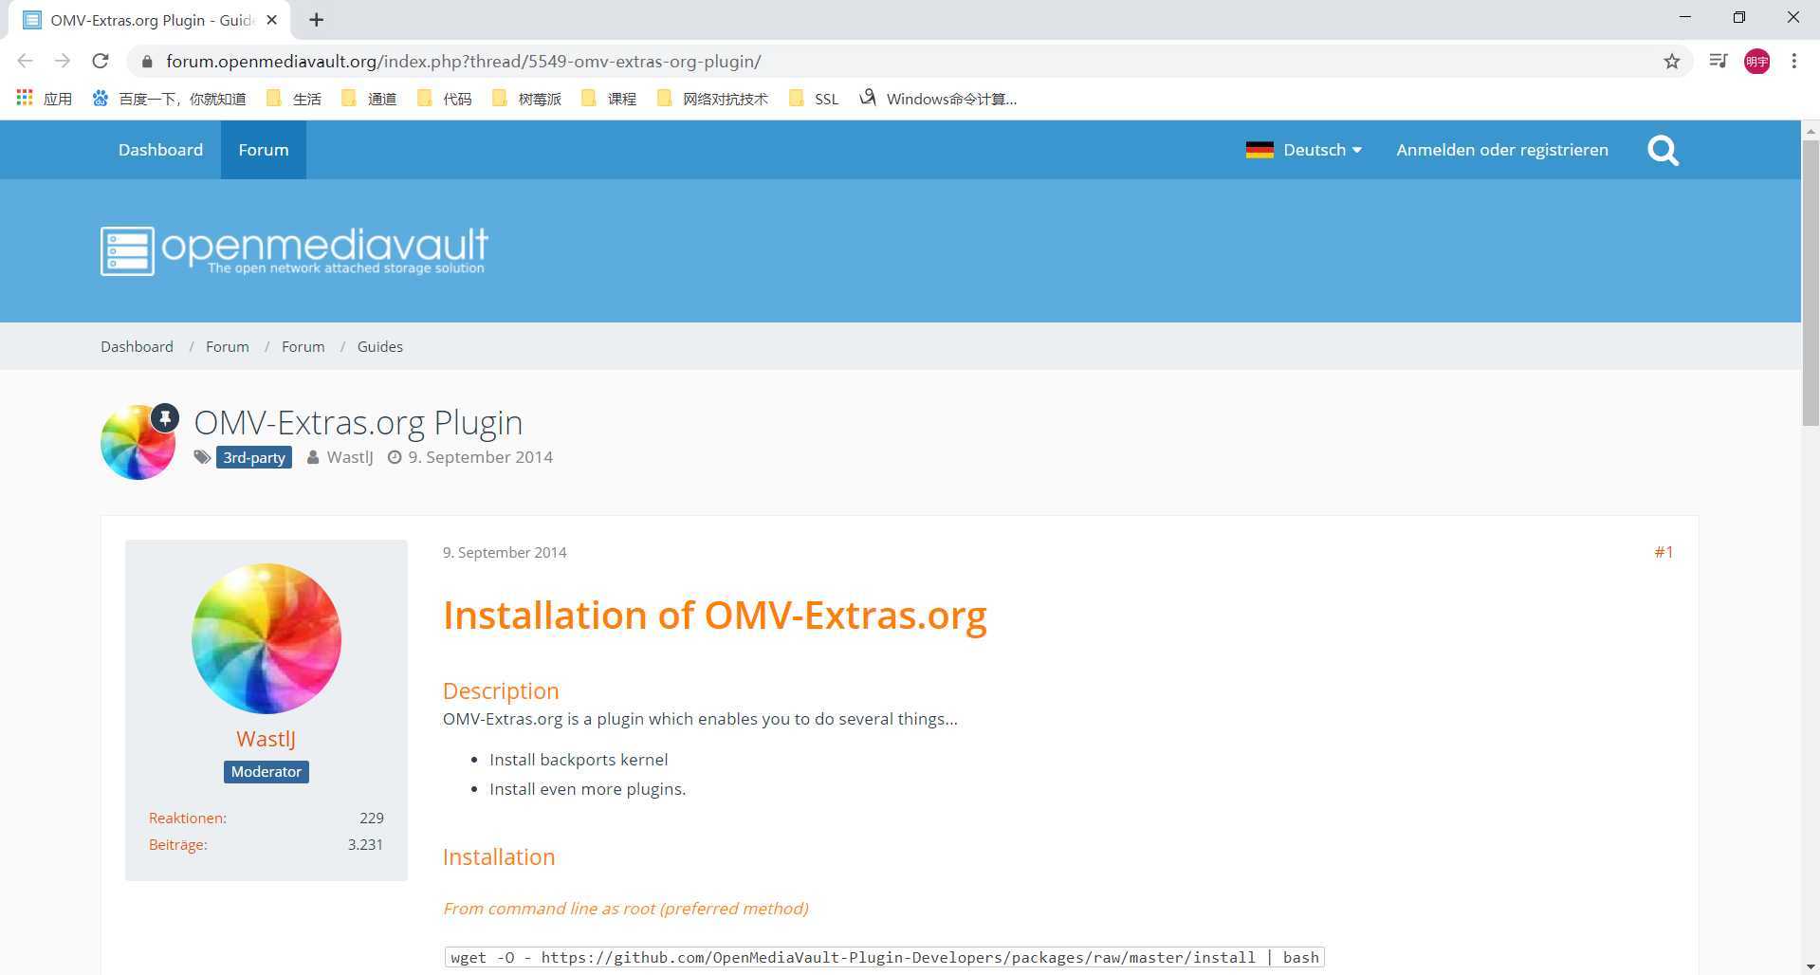Screen dimensions: 1820x975
Task: Bookmark this page with the star icon
Action: [1671, 61]
